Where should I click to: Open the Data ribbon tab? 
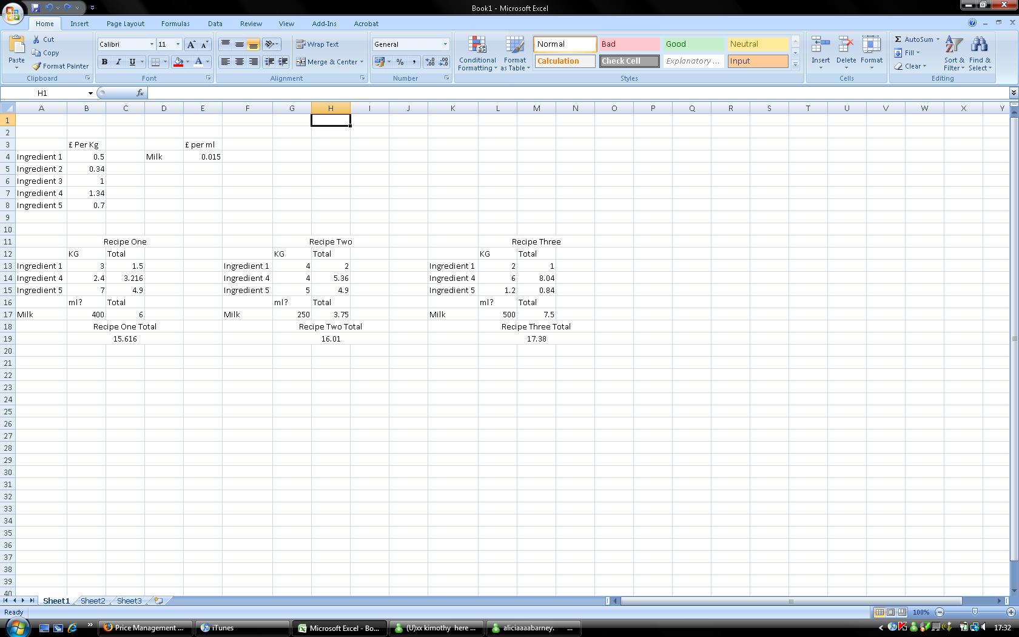pyautogui.click(x=215, y=24)
